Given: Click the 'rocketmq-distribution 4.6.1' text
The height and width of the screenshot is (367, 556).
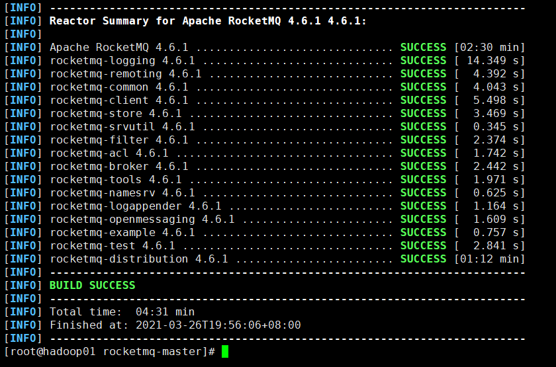Looking at the screenshot, I should point(138,259).
